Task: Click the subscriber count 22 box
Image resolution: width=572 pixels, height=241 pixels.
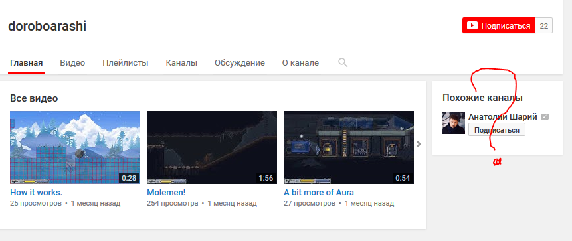Action: (544, 25)
